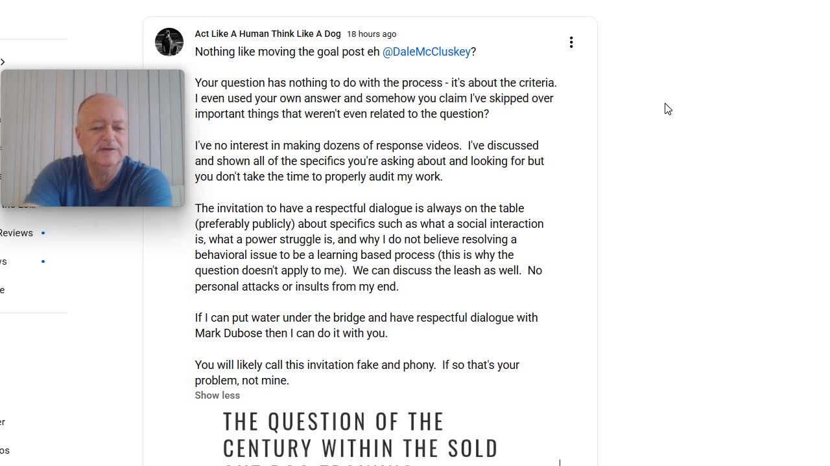Click the webcam video overlay

click(x=93, y=138)
